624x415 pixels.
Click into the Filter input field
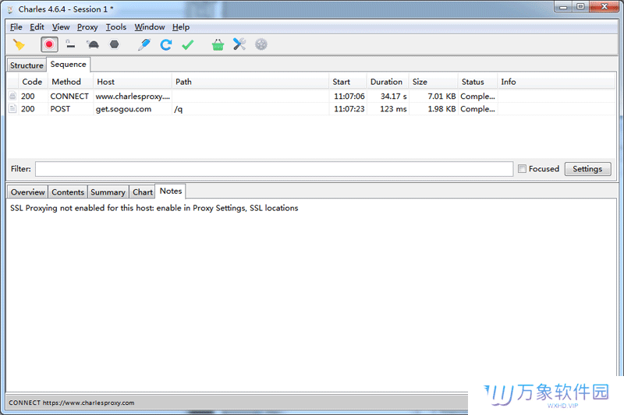[275, 169]
